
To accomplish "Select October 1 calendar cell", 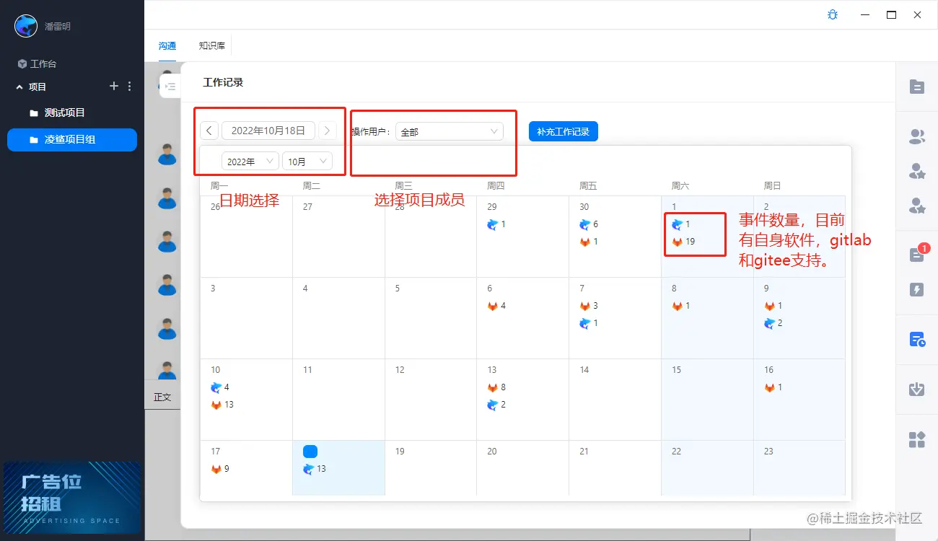I will 707,237.
